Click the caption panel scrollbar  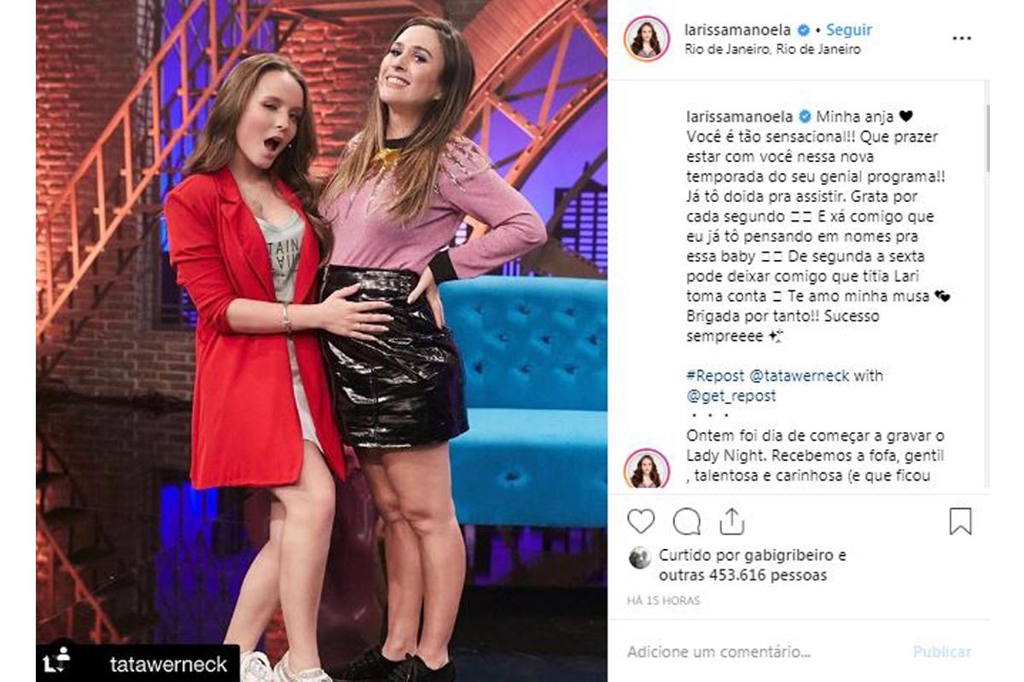(x=986, y=138)
